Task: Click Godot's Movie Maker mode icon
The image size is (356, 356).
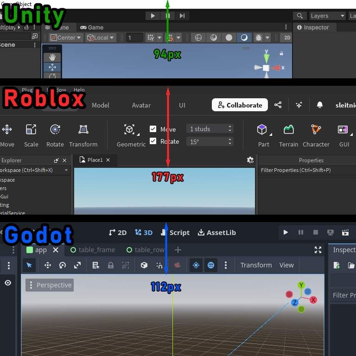Action: (x=345, y=232)
